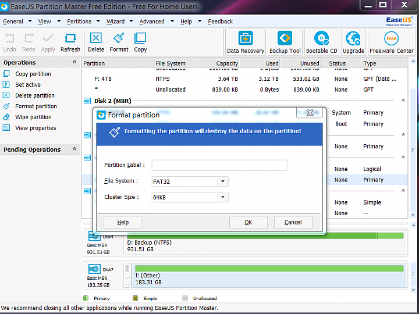Screen dimensions: 419x314
Task: Open the Feedback menu item
Action: [220, 22]
